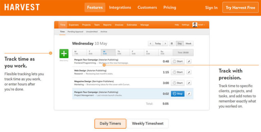
Task: Click the Harvest logo
Action: coord(22,8)
